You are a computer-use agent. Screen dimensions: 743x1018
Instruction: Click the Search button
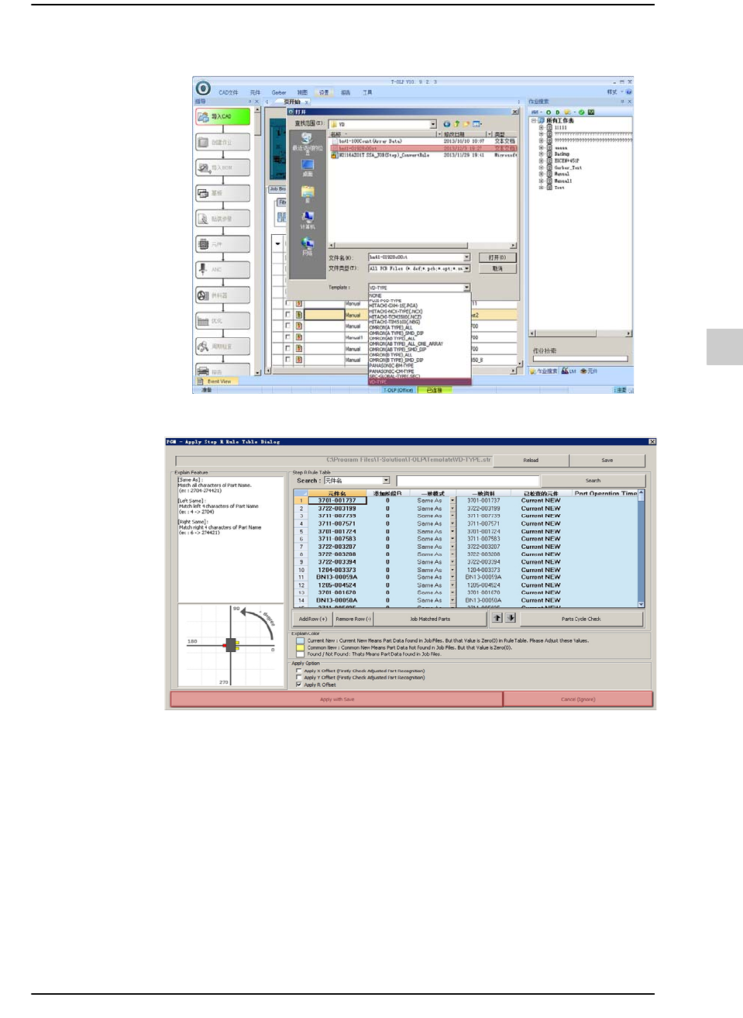pos(593,481)
